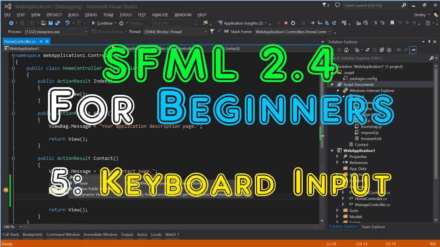Open the ANALYZE menu

[160, 15]
